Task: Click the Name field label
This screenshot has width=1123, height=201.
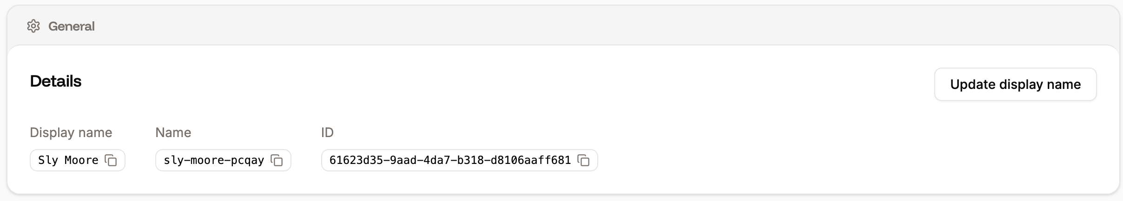Action: coord(173,132)
